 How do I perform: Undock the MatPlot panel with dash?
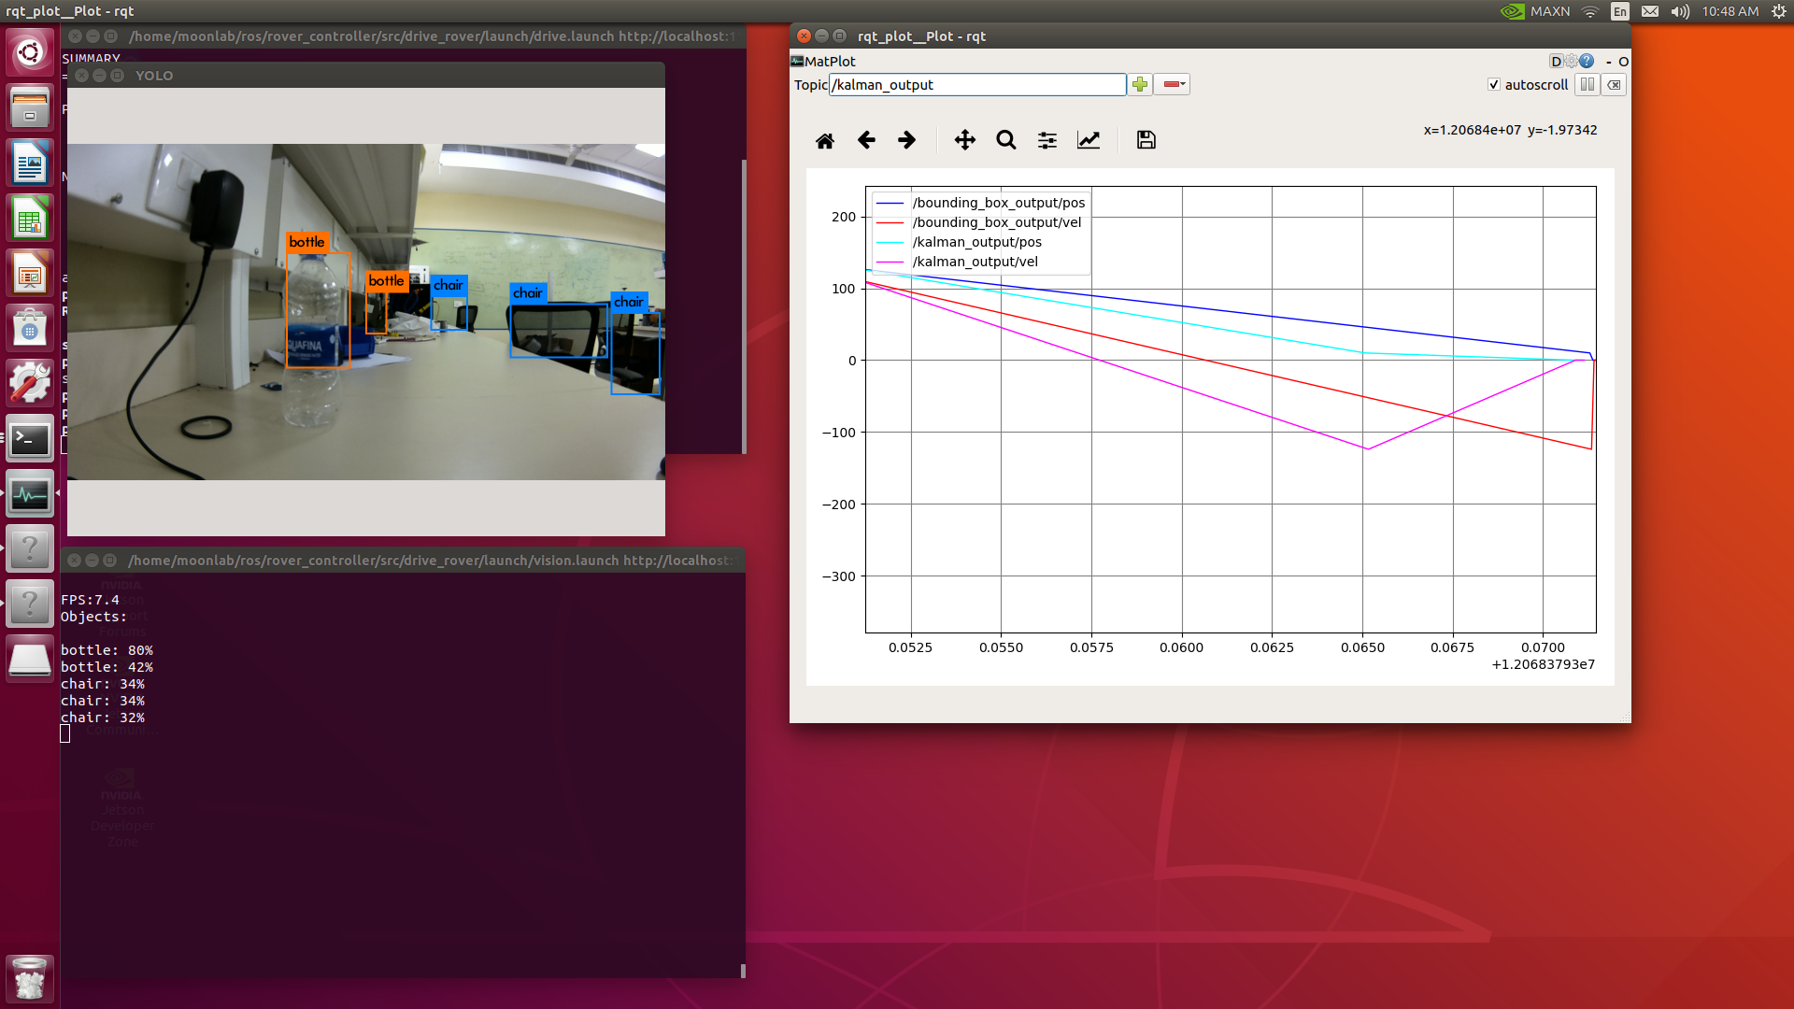point(1609,62)
